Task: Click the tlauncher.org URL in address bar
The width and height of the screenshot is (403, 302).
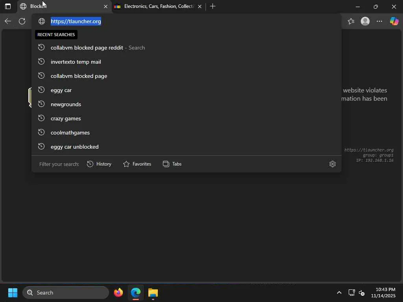Action: click(76, 21)
